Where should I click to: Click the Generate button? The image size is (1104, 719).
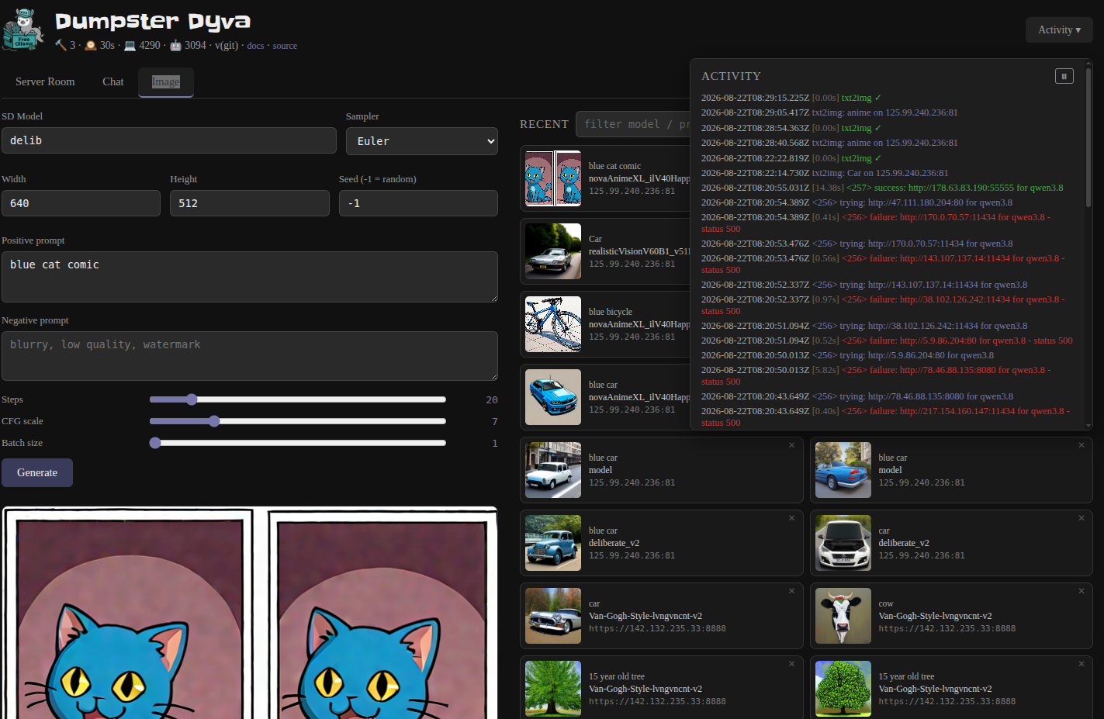point(37,472)
